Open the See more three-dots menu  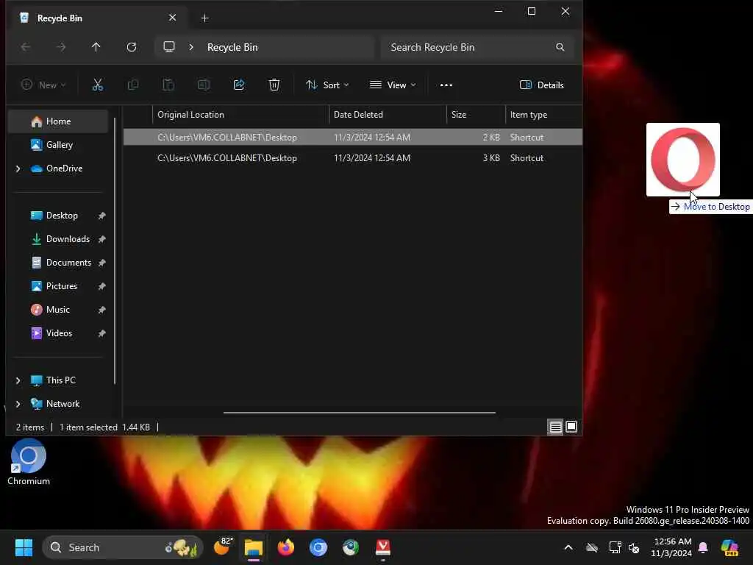tap(446, 85)
